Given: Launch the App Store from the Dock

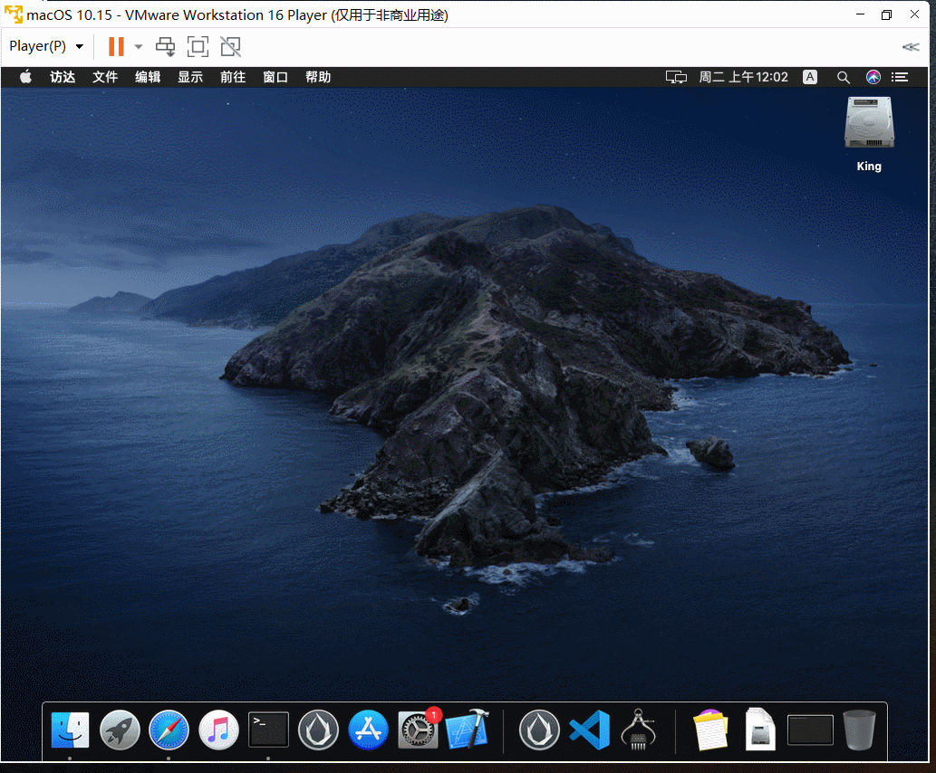Looking at the screenshot, I should tap(368, 730).
